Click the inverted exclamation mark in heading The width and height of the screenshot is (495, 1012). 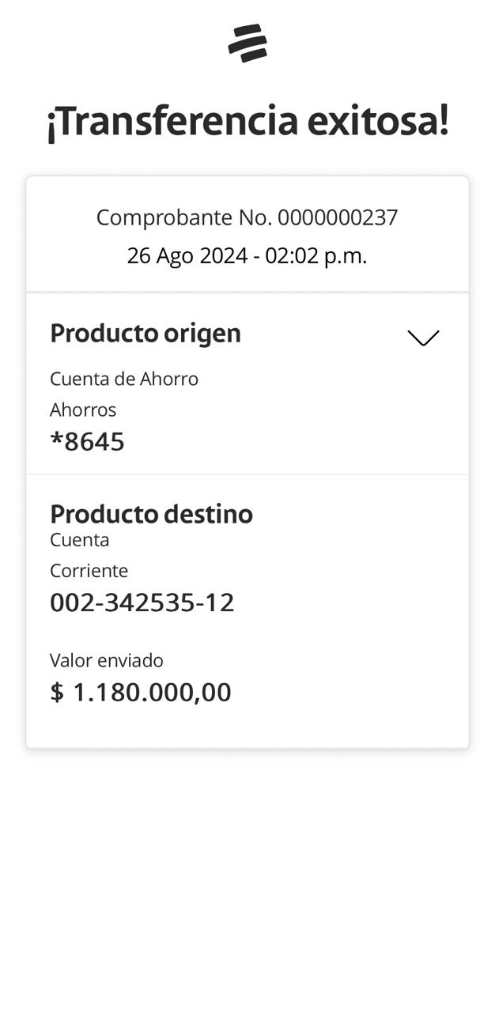click(x=51, y=124)
